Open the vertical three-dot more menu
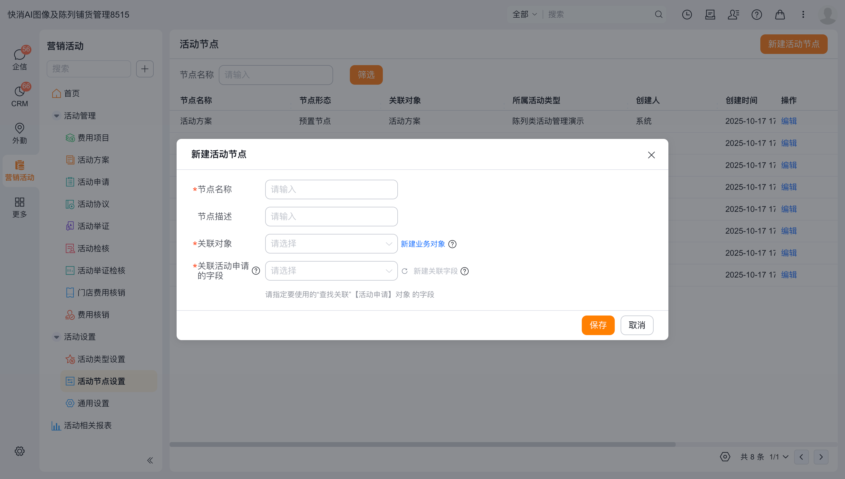 (x=803, y=15)
